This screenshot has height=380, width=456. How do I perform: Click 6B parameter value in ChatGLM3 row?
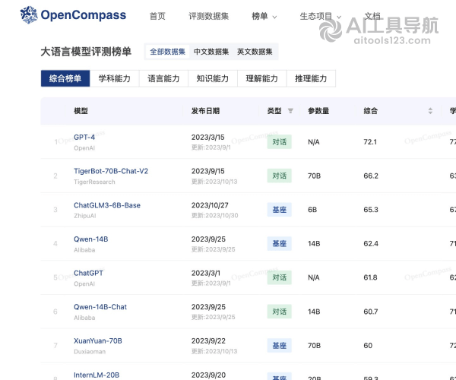pyautogui.click(x=312, y=210)
